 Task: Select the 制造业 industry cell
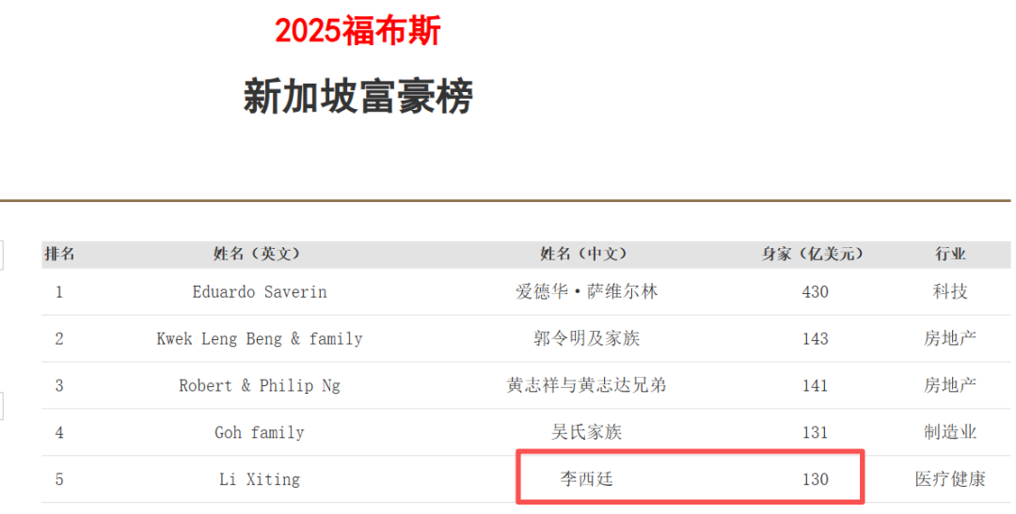(950, 433)
